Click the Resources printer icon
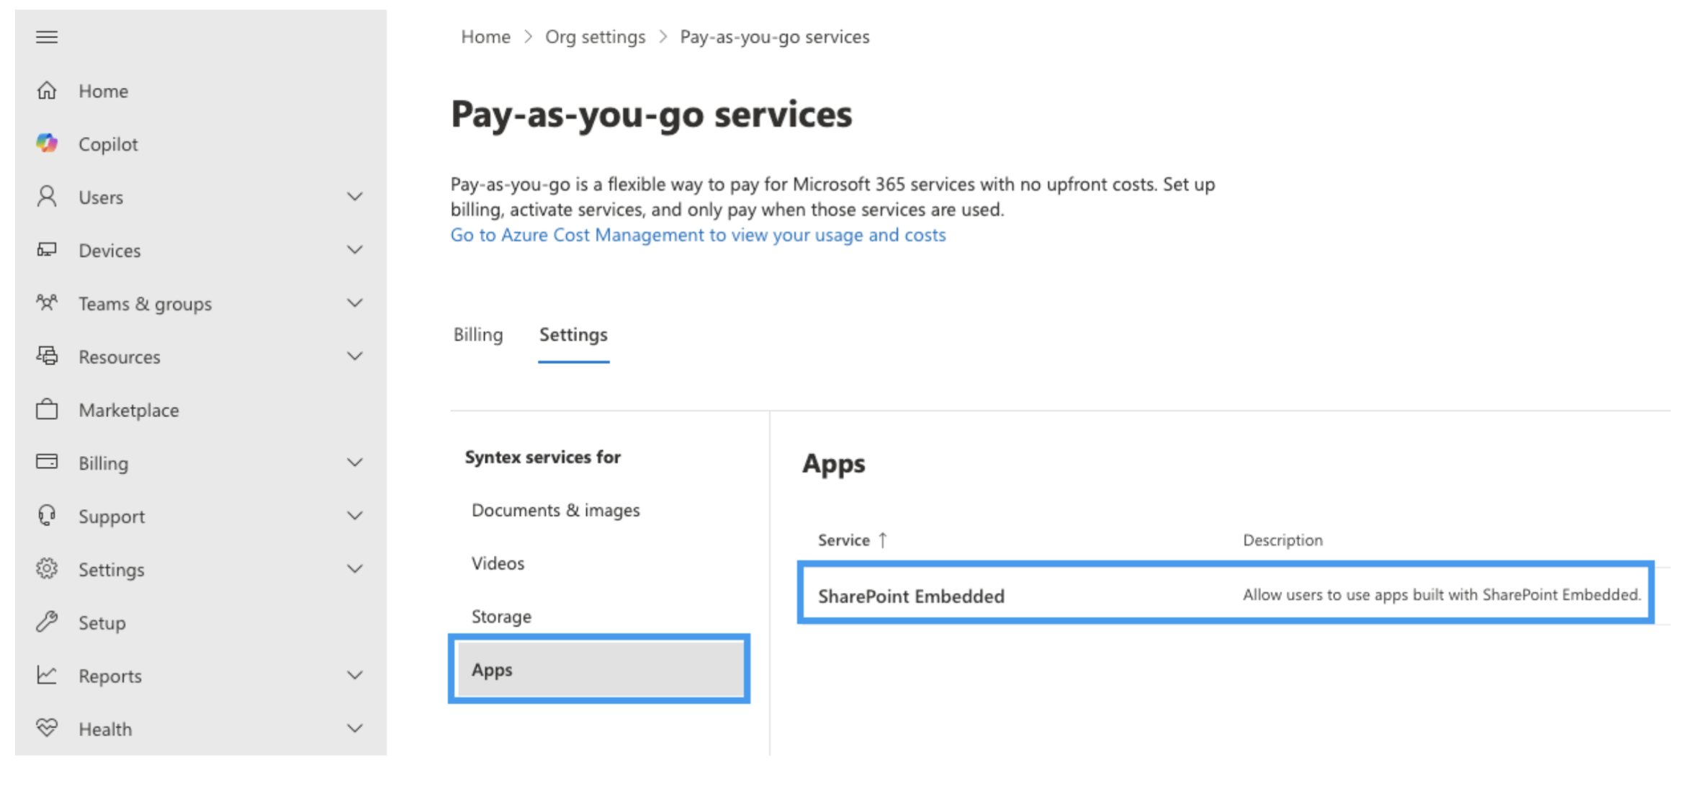The height and width of the screenshot is (804, 1688). (47, 356)
